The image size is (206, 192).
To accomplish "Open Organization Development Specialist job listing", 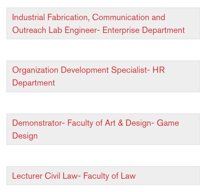I will 88,76.
